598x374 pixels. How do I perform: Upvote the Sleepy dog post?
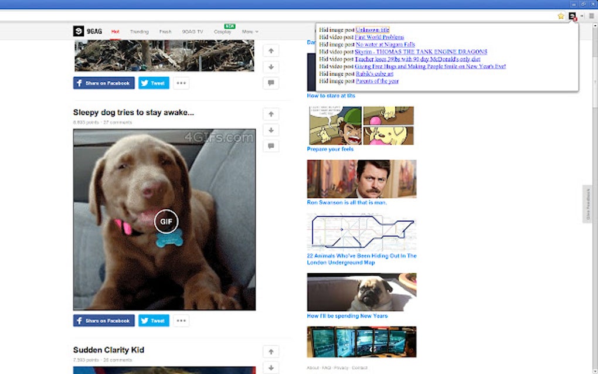271,113
